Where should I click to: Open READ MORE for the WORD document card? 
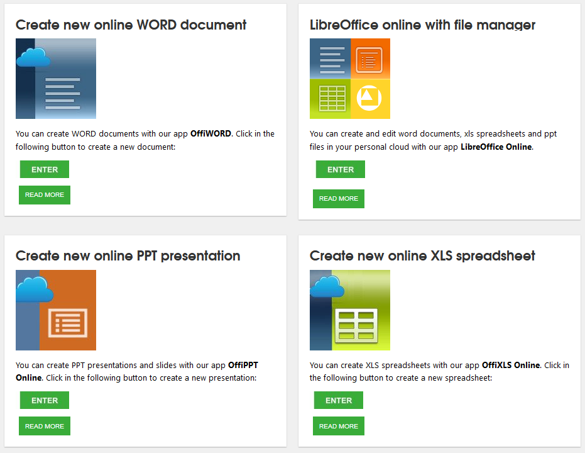(45, 195)
